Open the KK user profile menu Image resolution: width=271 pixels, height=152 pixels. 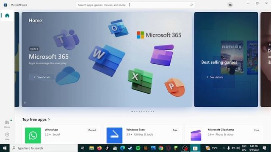point(230,5)
